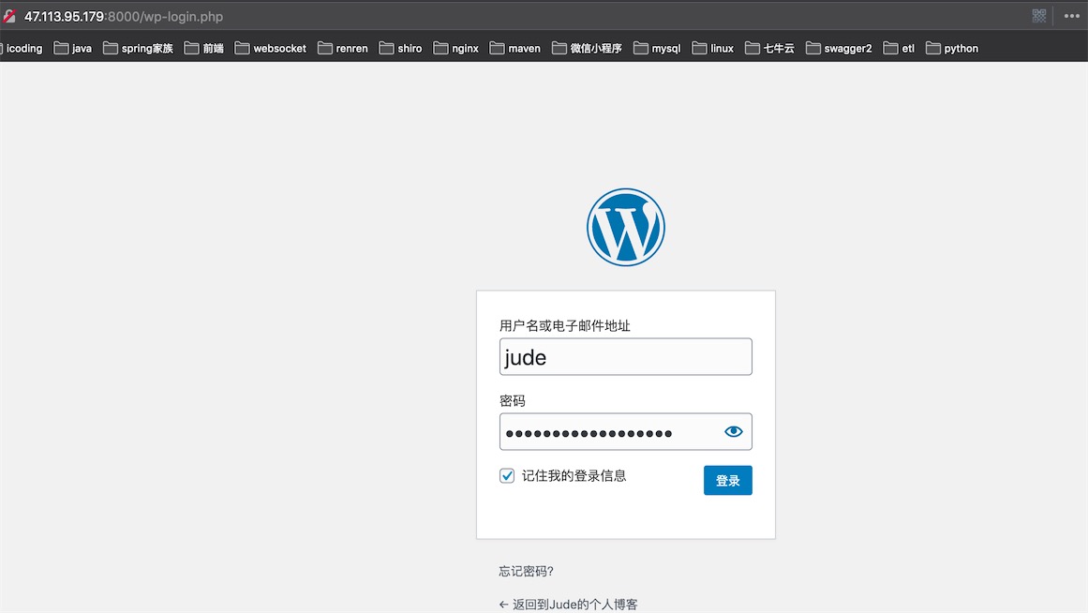Open the 微信小程序 bookmark folder
Viewport: 1088px width, 613px height.
[x=587, y=49]
